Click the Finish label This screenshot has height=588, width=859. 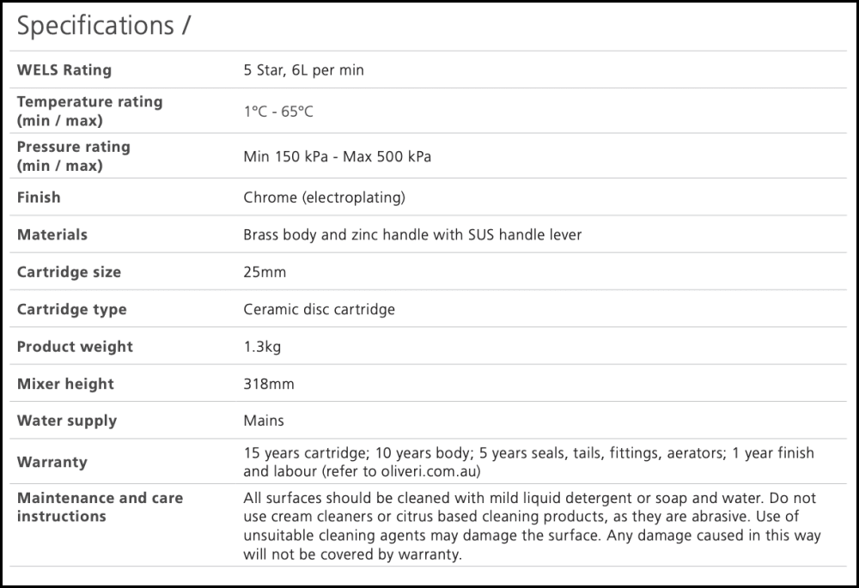click(x=39, y=197)
